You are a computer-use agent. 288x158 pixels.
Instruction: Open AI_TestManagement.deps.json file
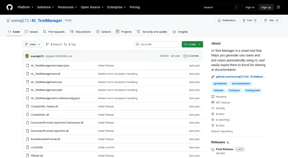(x=50, y=65)
